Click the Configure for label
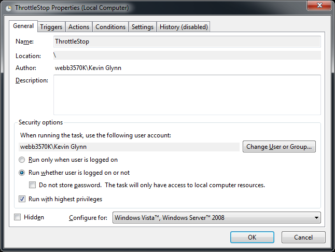The width and height of the screenshot is (335, 252). (x=88, y=218)
